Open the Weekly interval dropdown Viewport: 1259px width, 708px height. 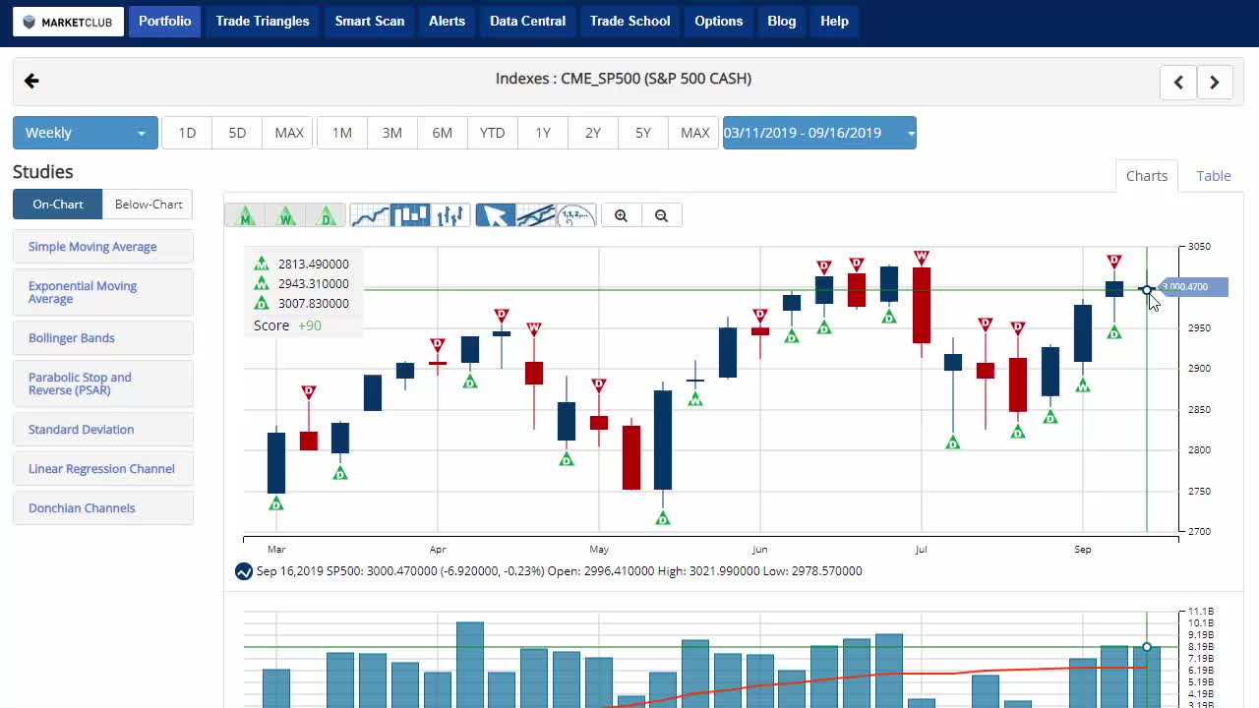click(x=86, y=133)
